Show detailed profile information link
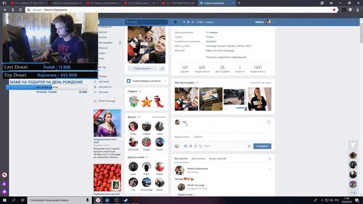Image resolution: width=363 pixels, height=204 pixels. coord(226,57)
